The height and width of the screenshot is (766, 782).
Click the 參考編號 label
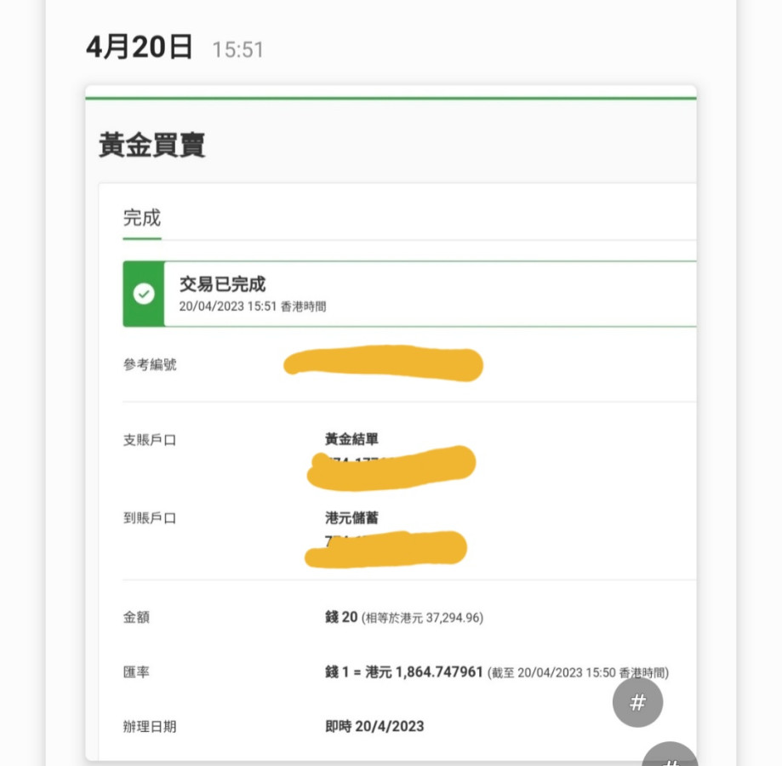[150, 364]
